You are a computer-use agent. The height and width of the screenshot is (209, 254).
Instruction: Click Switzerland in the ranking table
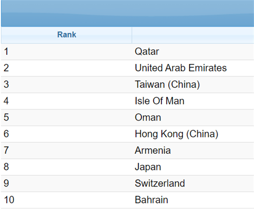[x=160, y=184]
